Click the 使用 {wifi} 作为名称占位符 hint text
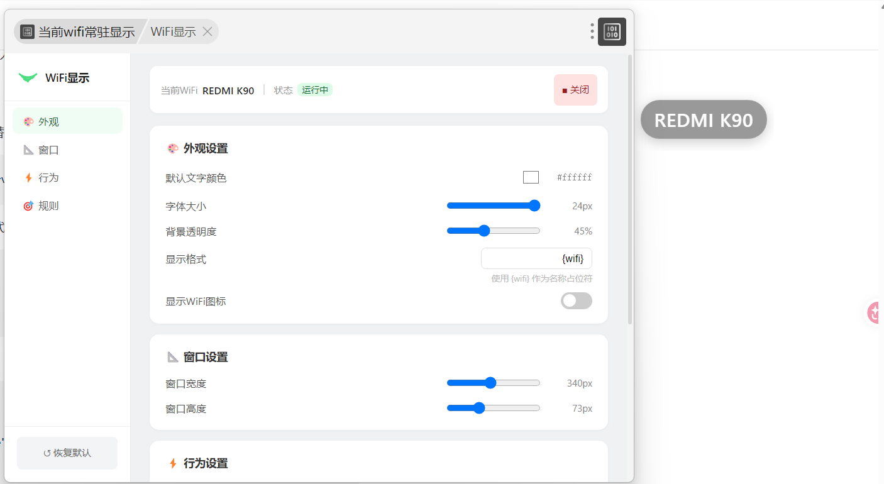The width and height of the screenshot is (884, 484). [x=542, y=278]
